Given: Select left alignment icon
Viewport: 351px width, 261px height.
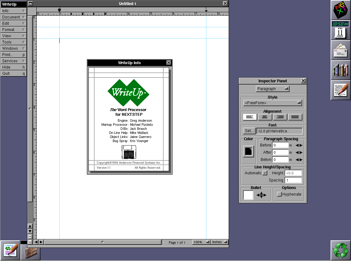Looking at the screenshot, I should pos(250,117).
